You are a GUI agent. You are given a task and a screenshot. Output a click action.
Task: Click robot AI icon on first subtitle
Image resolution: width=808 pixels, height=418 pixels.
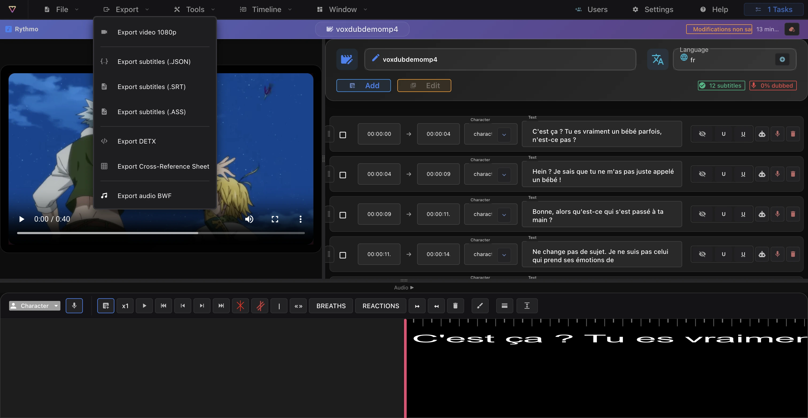click(x=762, y=134)
